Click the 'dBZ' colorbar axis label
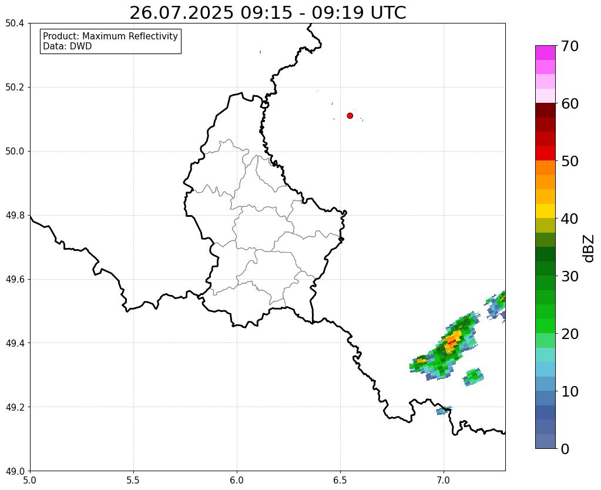Screen dimensions: 601x490 [x=589, y=249]
